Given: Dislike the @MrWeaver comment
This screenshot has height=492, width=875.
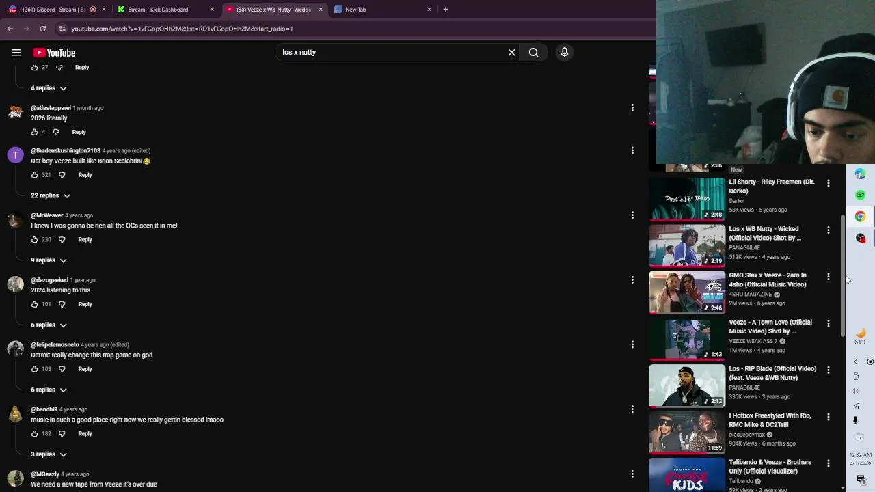Looking at the screenshot, I should click(62, 240).
